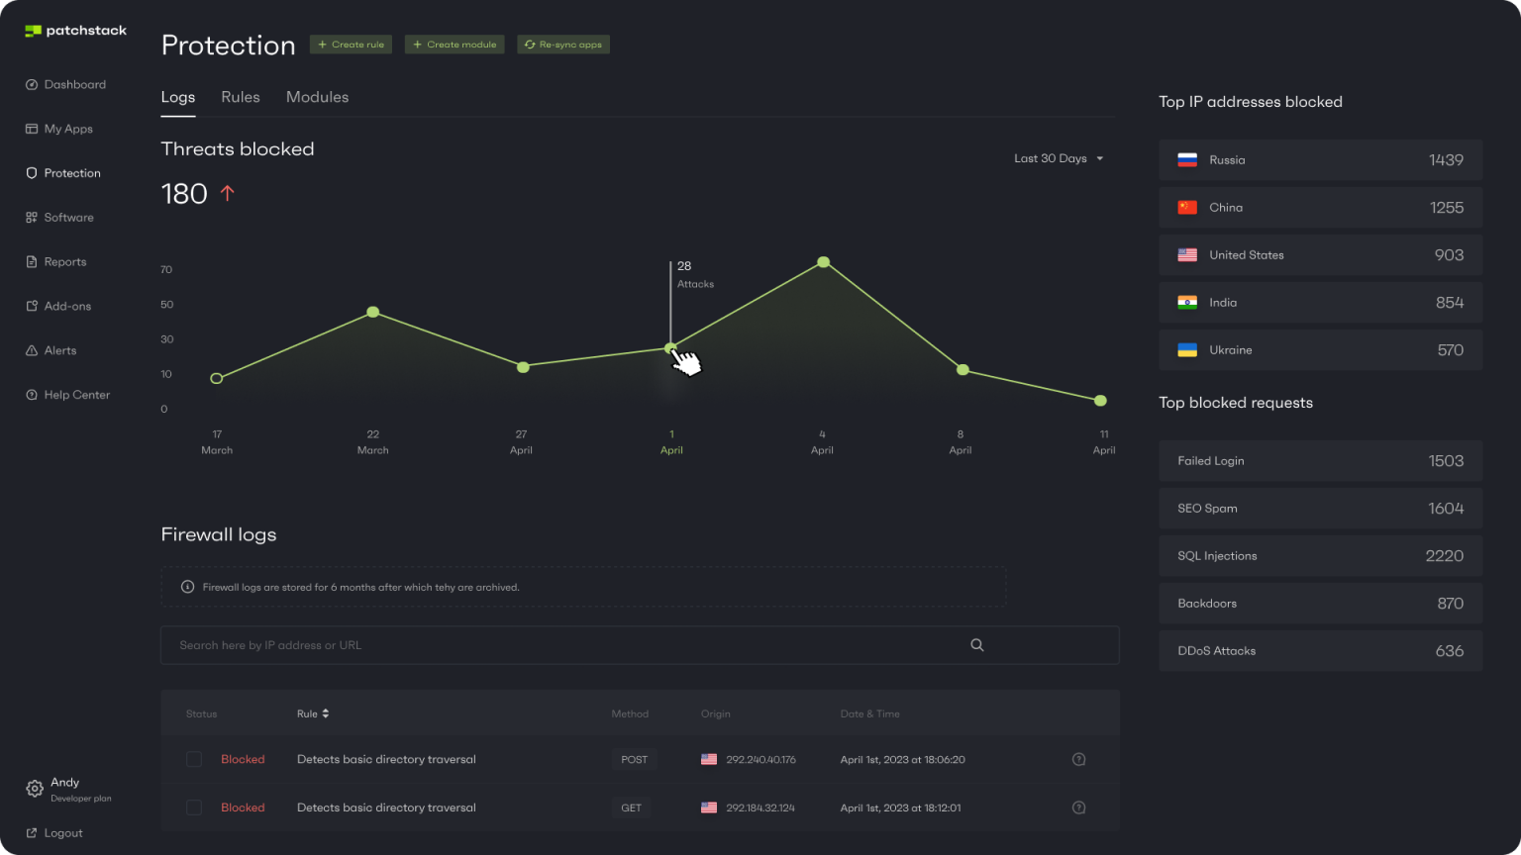Image resolution: width=1521 pixels, height=855 pixels.
Task: Sort the logs by the Rule column
Action: (x=313, y=713)
